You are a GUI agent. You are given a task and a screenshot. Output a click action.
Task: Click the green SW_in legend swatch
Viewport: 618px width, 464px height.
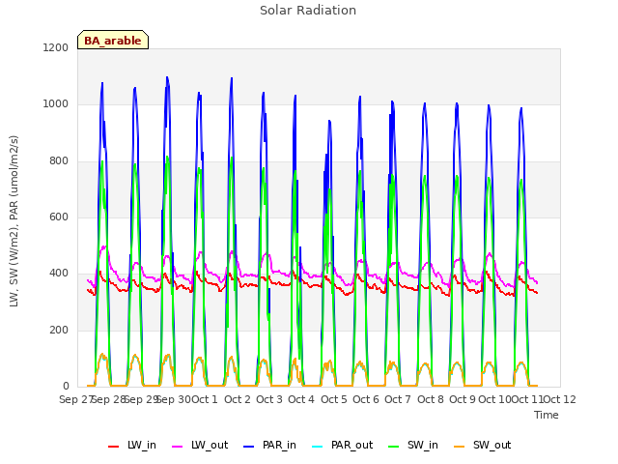click(394, 447)
